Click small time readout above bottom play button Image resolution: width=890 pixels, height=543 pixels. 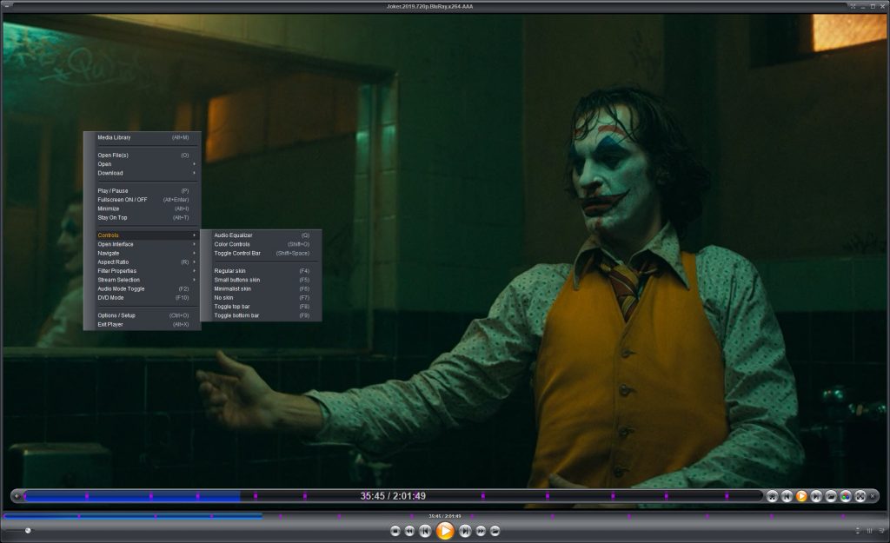coord(444,516)
